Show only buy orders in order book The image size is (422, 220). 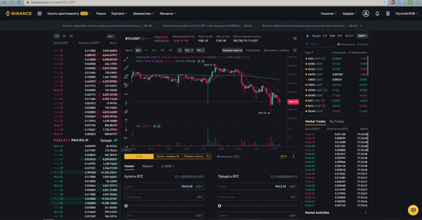64,36
